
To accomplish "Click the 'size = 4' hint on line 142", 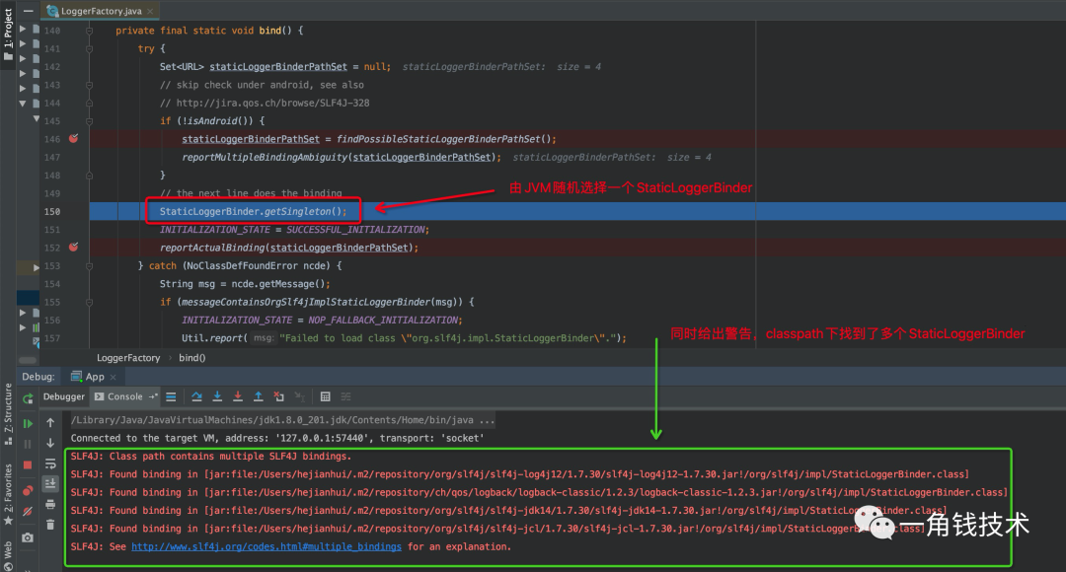I will 578,67.
